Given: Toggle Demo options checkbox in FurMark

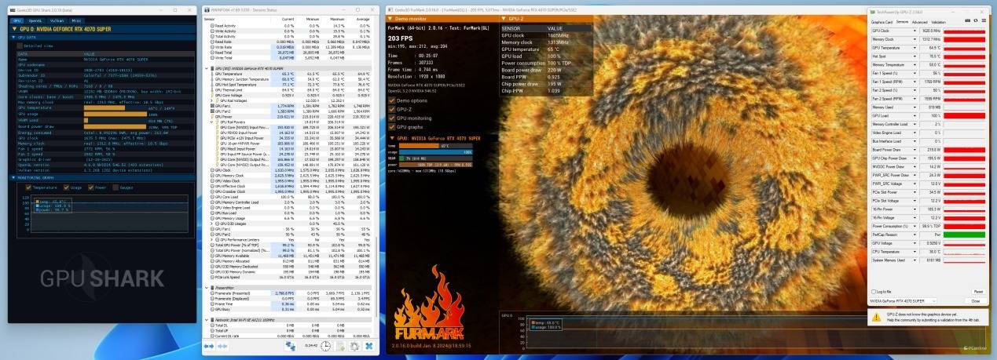Looking at the screenshot, I should 392,100.
